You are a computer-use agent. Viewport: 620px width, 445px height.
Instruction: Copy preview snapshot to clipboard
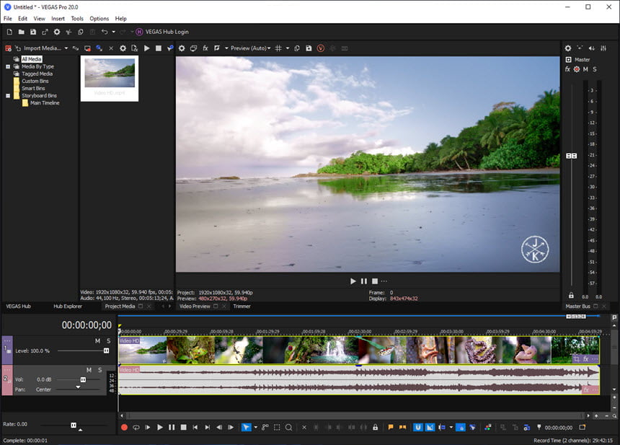coord(297,48)
